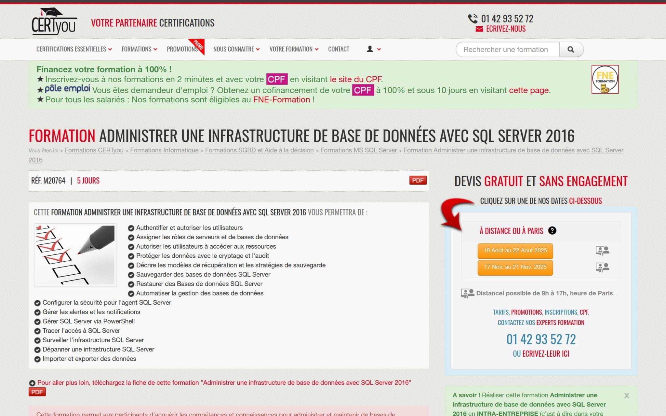Click the search magnifier button
The width and height of the screenshot is (666, 416).
coord(571,49)
